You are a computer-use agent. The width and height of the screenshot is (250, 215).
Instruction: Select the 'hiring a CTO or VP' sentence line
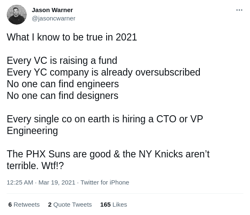pos(105,119)
